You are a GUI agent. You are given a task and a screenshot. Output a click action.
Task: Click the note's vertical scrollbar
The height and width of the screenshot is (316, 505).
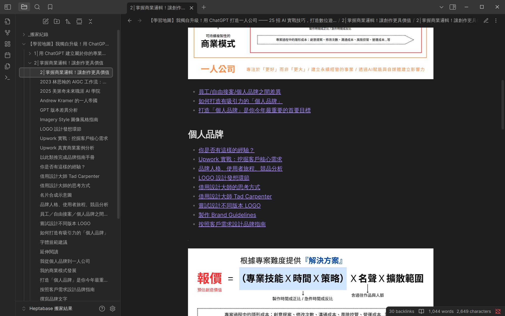503,105
